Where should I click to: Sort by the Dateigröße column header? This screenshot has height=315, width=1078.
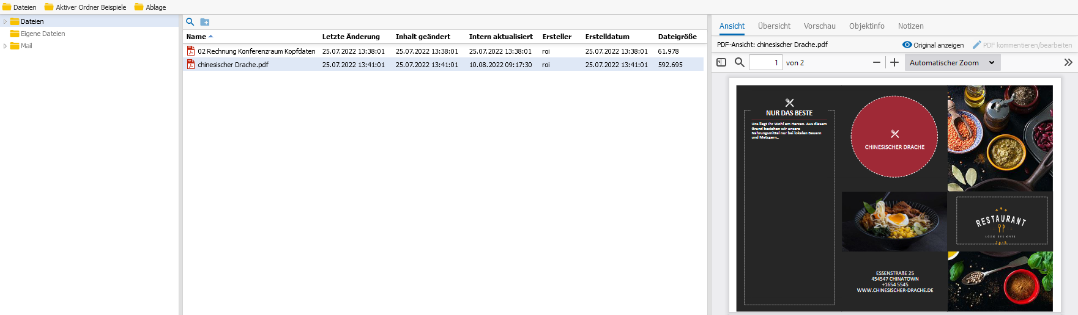click(x=677, y=37)
